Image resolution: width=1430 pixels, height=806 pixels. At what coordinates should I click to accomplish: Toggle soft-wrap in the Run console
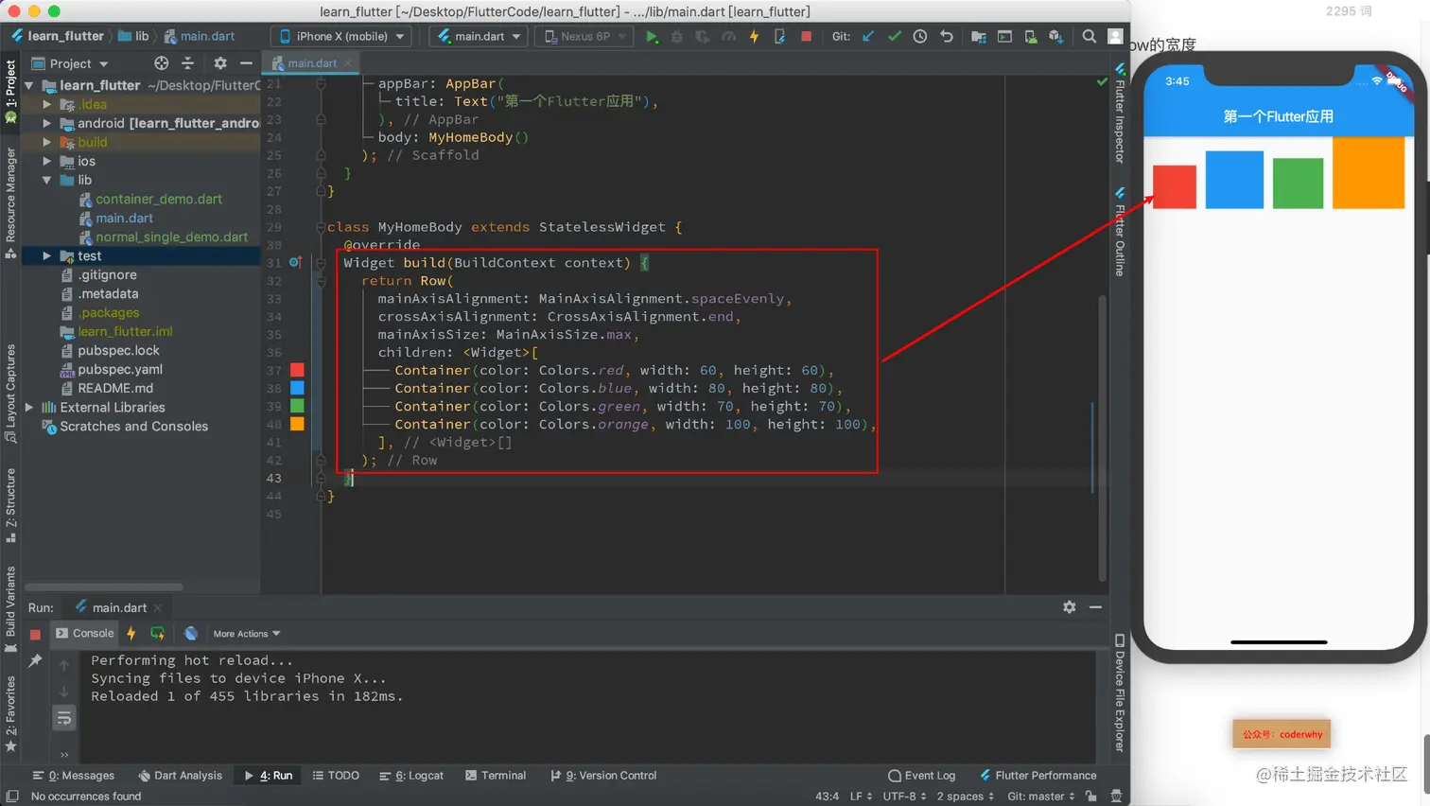point(64,718)
